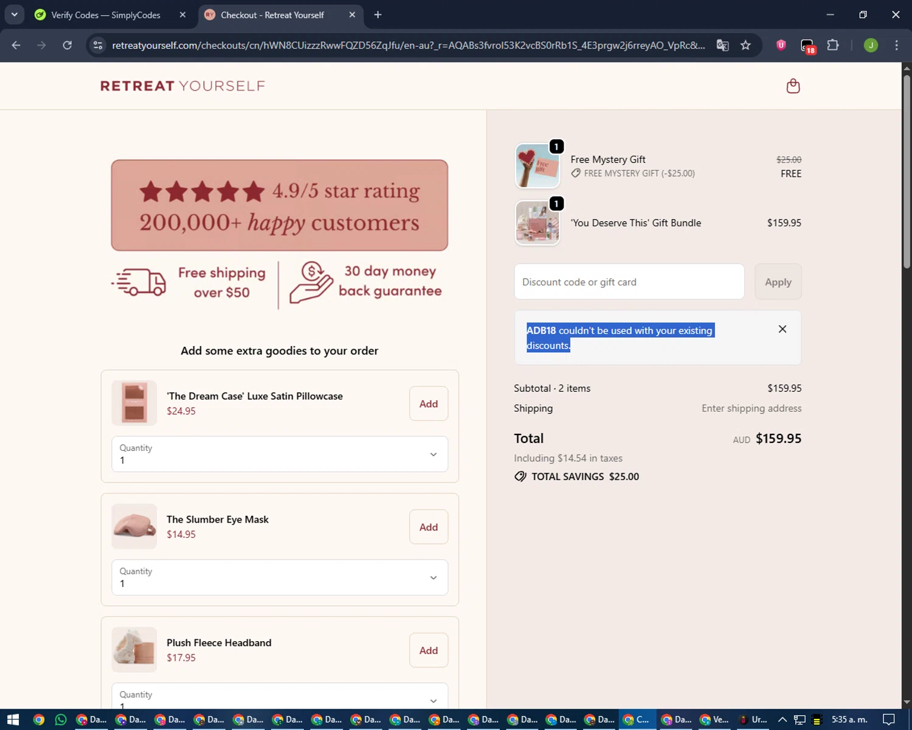Click the Satin Pillowcase $24.95 price

click(x=181, y=411)
